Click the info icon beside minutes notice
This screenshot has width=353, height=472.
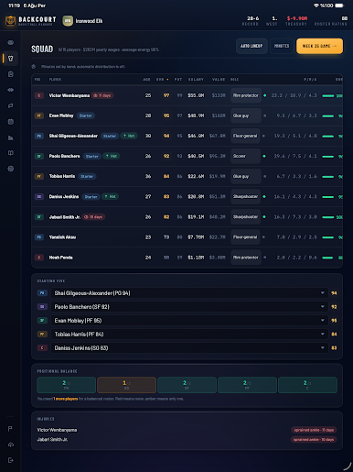[34, 67]
